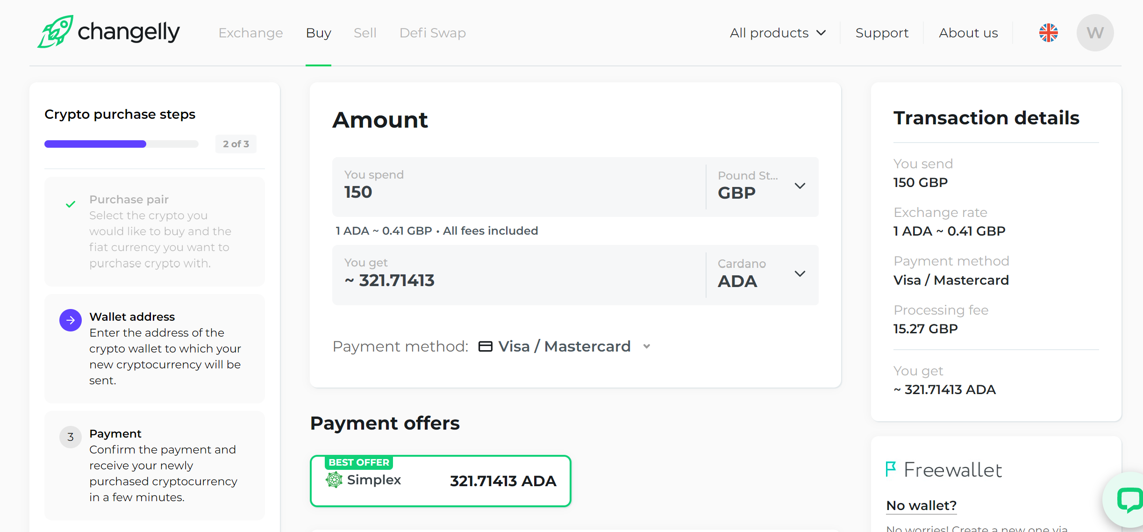Image resolution: width=1143 pixels, height=532 pixels.
Task: Click the 2 of 3 step indicator
Action: pyautogui.click(x=236, y=144)
